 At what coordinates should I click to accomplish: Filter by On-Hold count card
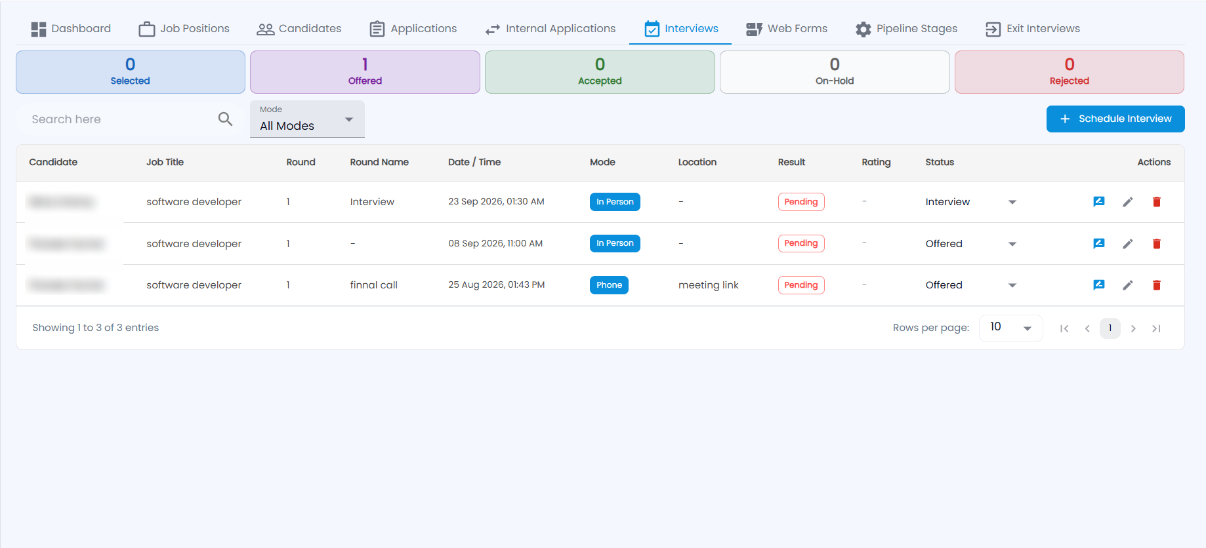(835, 72)
